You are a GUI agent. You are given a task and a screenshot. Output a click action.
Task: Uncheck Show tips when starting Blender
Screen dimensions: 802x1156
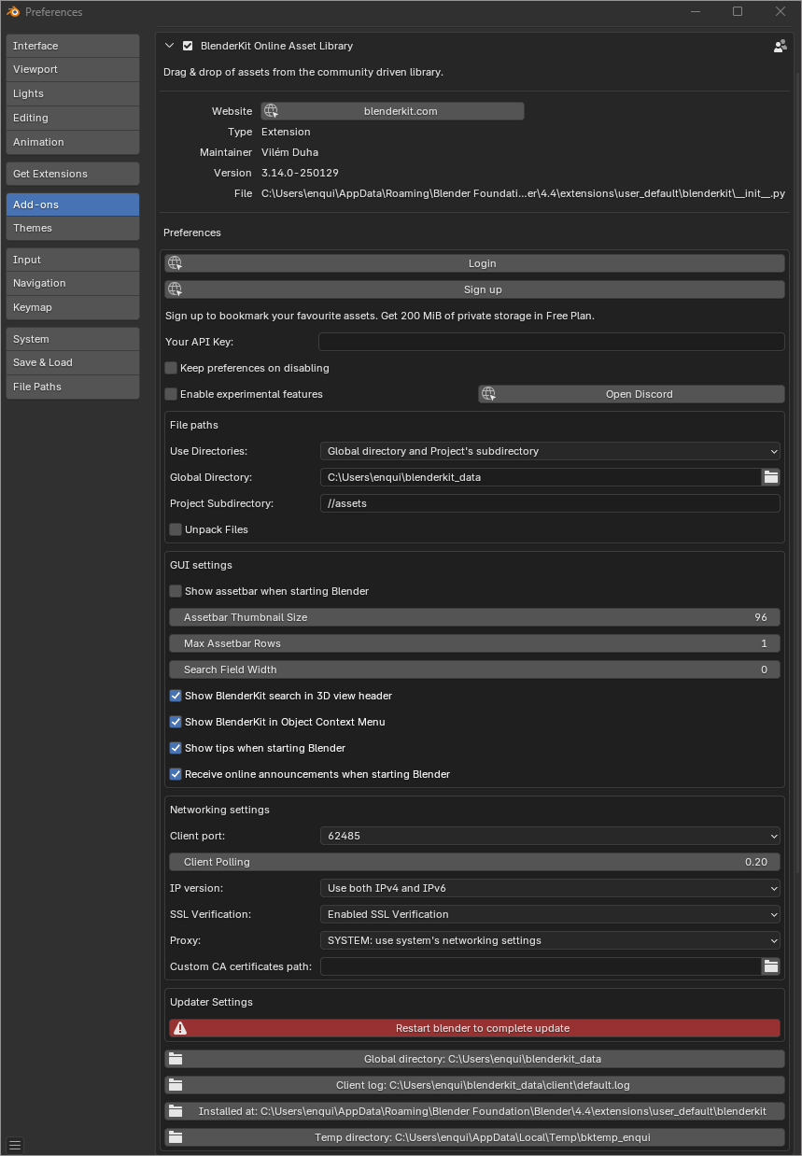[176, 748]
